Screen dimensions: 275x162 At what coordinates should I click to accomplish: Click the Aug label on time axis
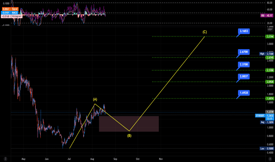pyautogui.click(x=92, y=159)
